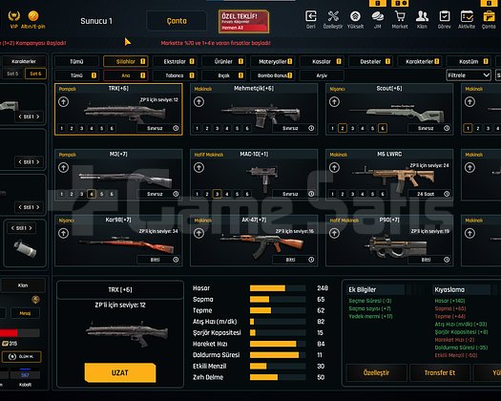This screenshot has width=501, height=401.
Task: Toggle set slot 3 on MAC-10[+1]
Action: pyautogui.click(x=217, y=194)
